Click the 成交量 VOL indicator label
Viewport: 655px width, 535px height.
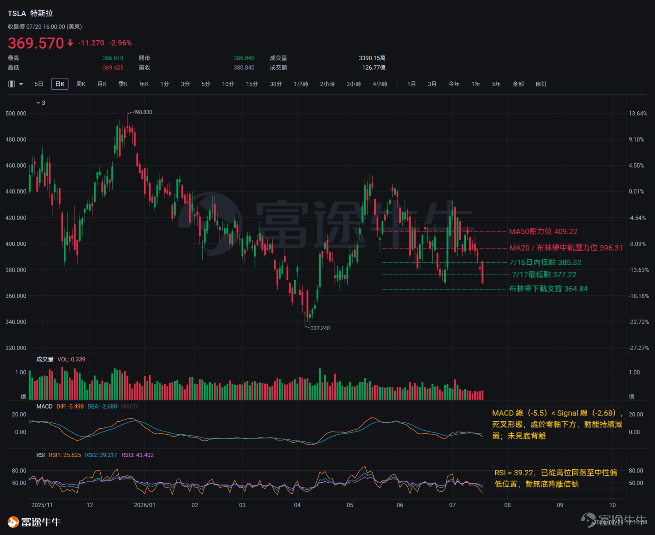[61, 360]
